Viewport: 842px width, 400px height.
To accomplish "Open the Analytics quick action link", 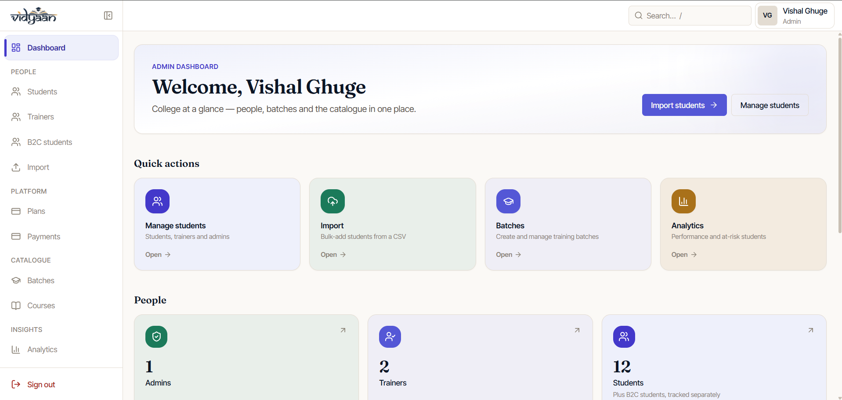I will click(684, 255).
